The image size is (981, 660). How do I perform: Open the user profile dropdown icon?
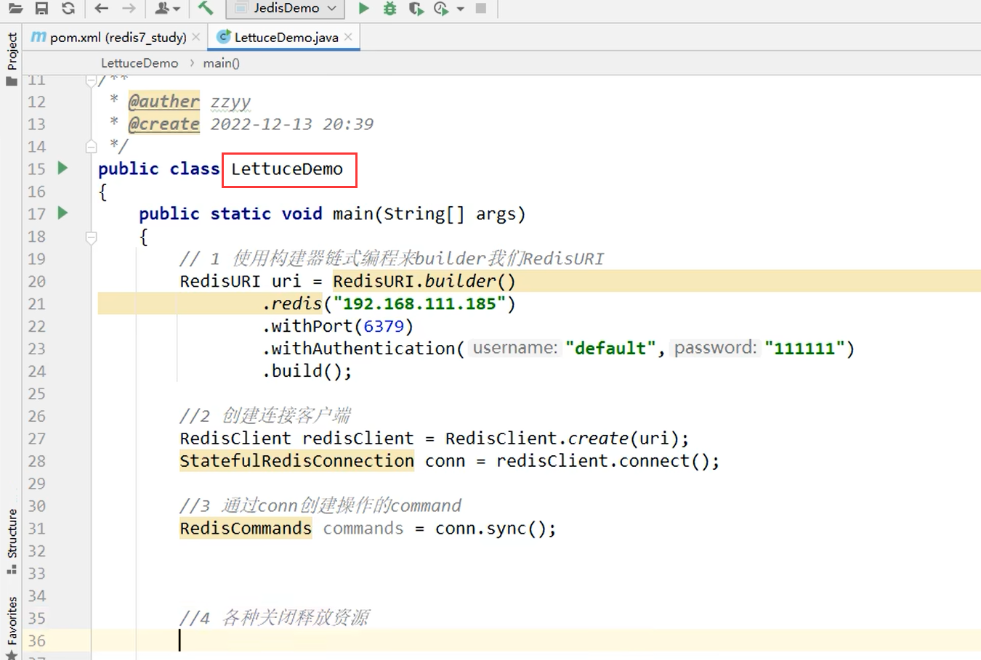pos(167,9)
